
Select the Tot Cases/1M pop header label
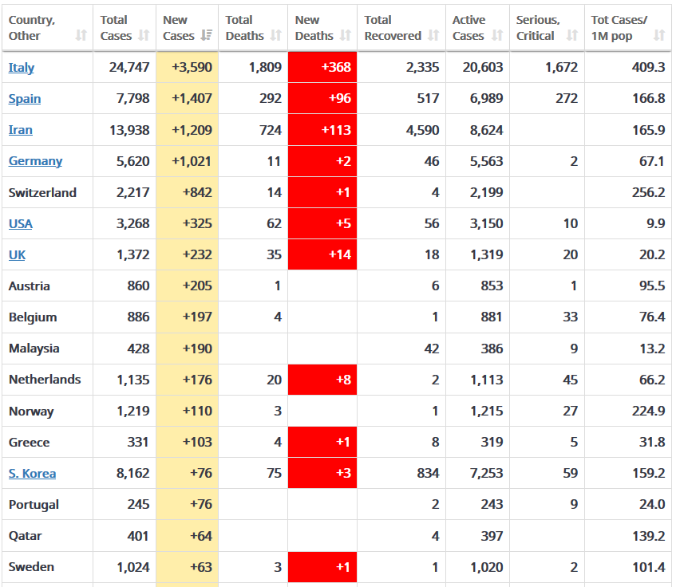coord(619,28)
